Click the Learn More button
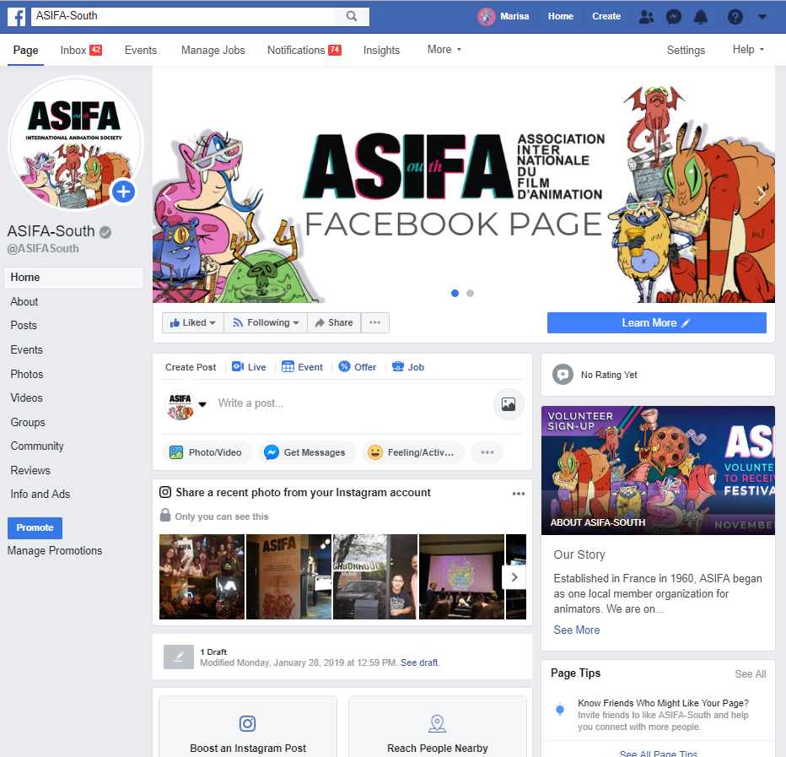 [x=657, y=323]
